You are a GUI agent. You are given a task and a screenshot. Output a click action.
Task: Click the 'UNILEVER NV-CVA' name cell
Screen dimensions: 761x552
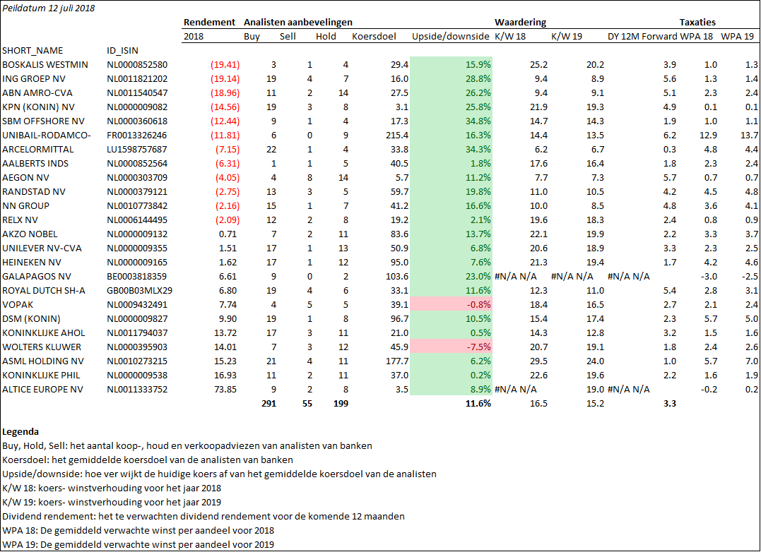pyautogui.click(x=42, y=248)
